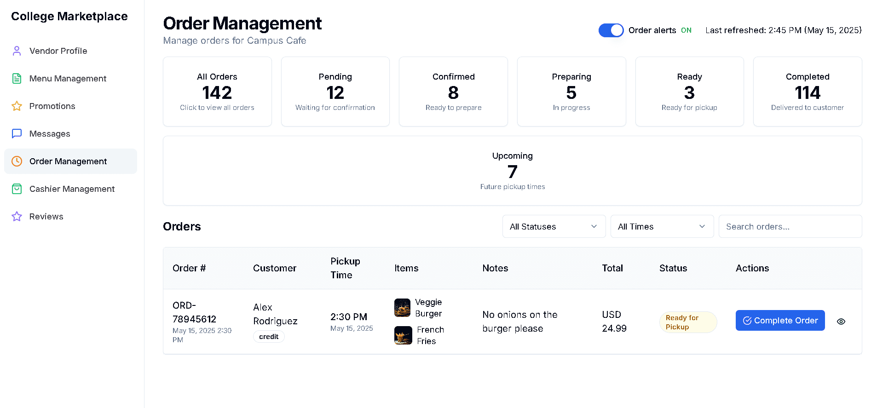Open the All Statuses dropdown

[x=554, y=227]
